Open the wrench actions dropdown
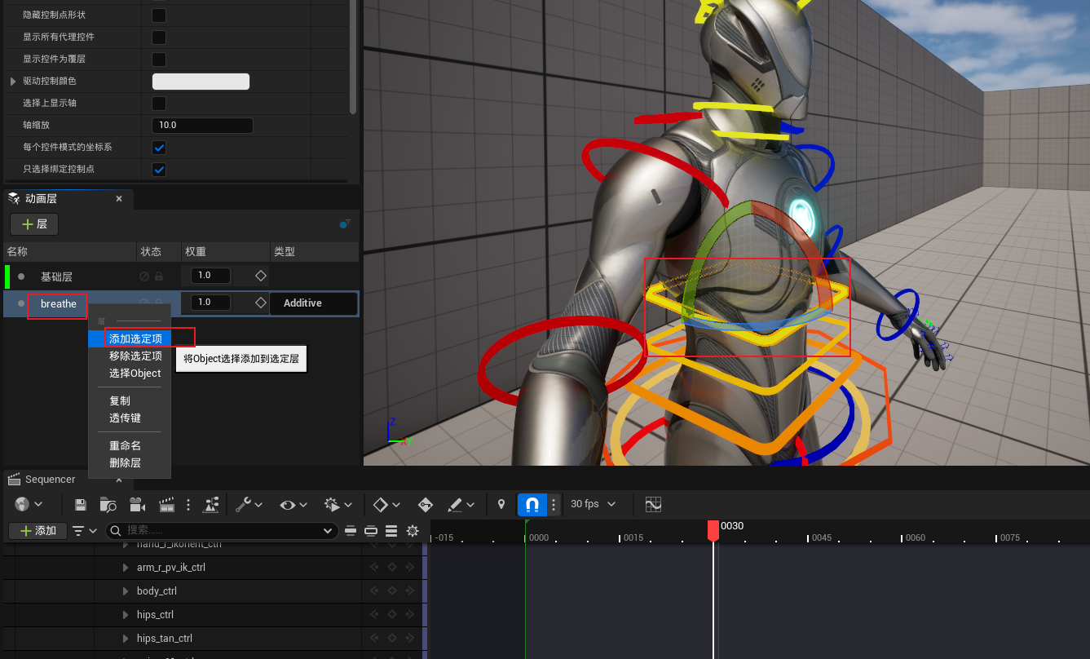This screenshot has height=659, width=1090. click(249, 505)
